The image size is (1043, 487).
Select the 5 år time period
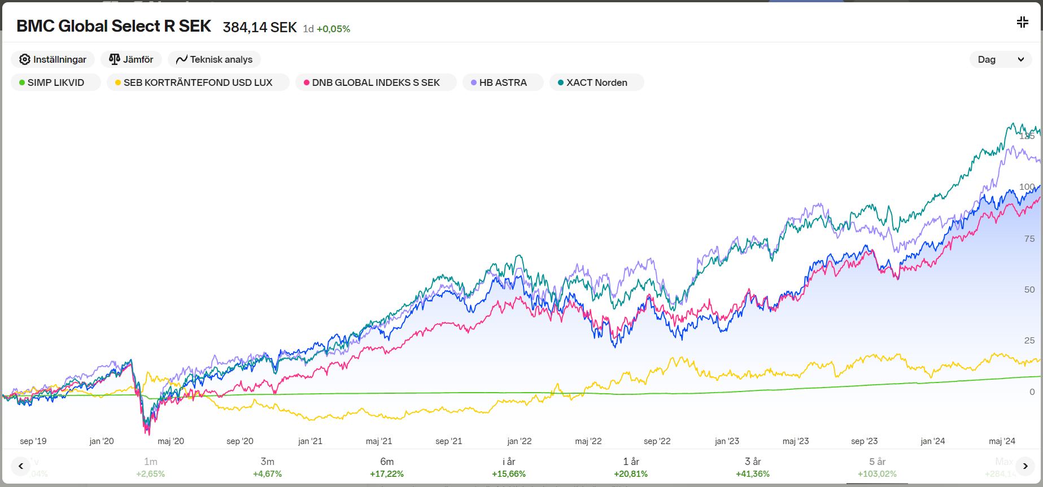click(x=877, y=467)
